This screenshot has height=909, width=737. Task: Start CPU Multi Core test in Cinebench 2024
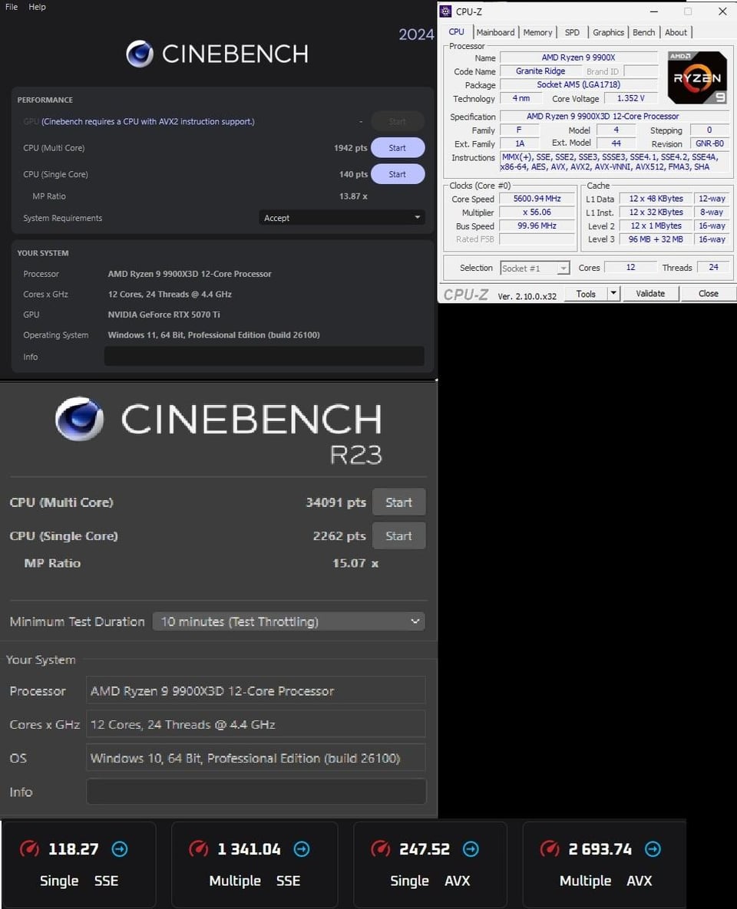[398, 148]
